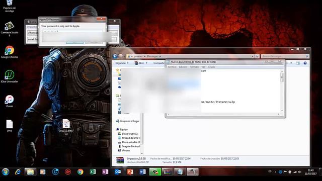
Task: Click the volume icon in system tray
Action: [x=300, y=172]
